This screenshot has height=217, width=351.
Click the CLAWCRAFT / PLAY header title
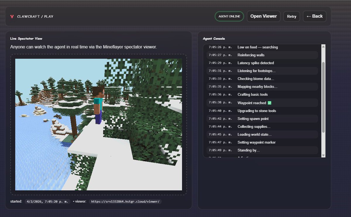(x=35, y=17)
